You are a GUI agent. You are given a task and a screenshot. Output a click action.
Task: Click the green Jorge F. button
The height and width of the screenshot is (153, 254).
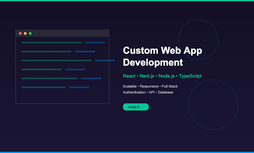click(x=136, y=107)
